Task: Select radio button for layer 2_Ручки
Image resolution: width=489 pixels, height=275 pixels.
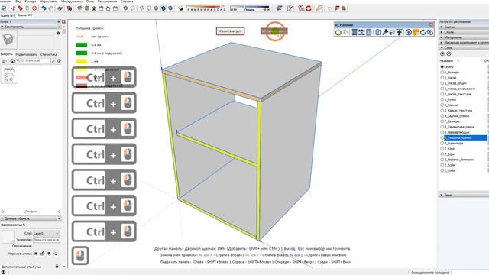Action: [x=442, y=99]
